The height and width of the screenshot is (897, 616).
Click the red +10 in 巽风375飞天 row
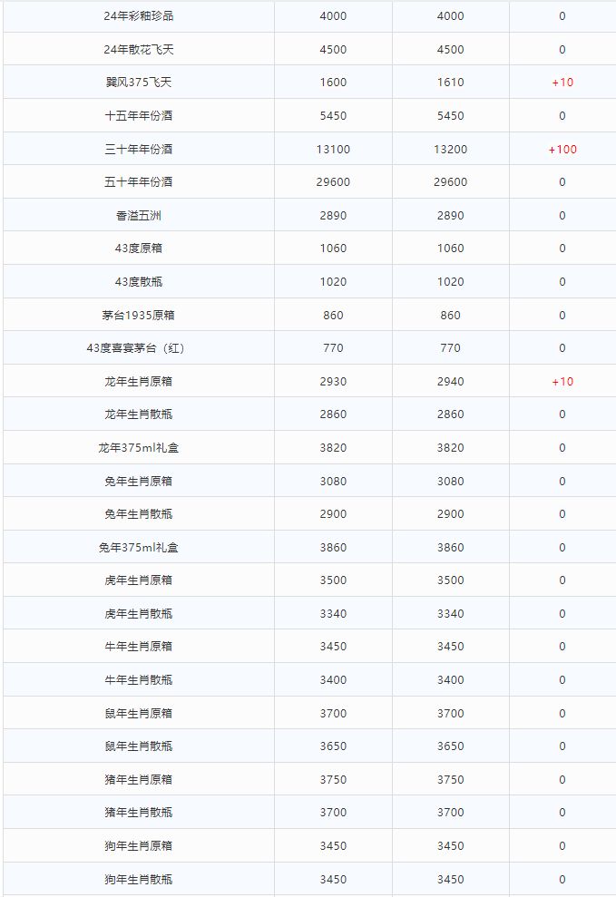[x=562, y=83]
